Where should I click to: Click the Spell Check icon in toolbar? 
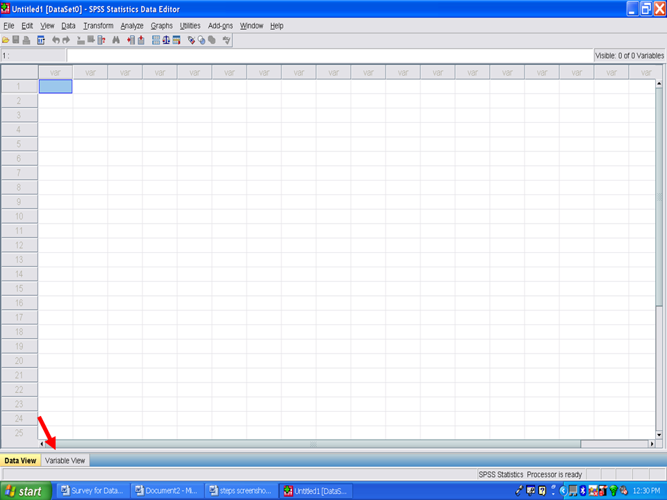tap(227, 40)
